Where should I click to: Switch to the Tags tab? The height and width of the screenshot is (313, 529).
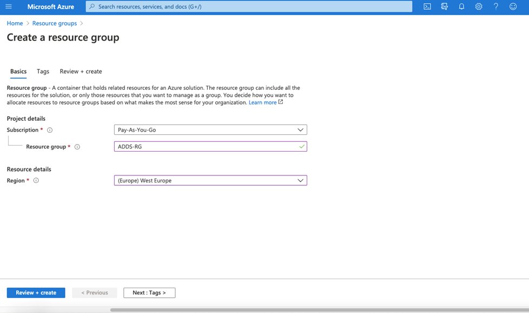(x=43, y=71)
